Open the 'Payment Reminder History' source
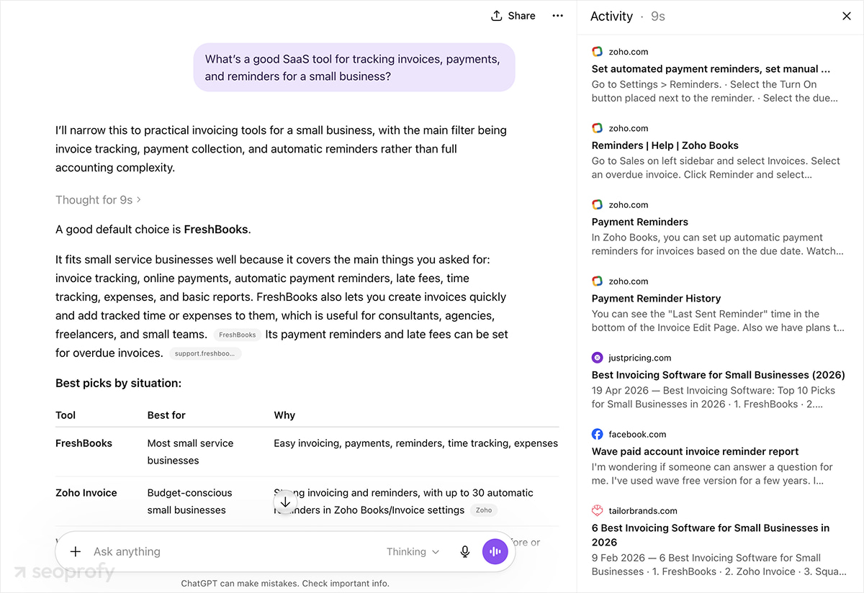Image resolution: width=864 pixels, height=593 pixels. (656, 299)
